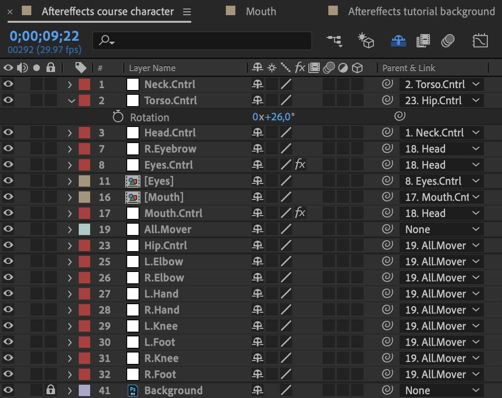Screen dimensions: 502x398
Task: Toggle Hide Shy Layers for the composition
Action: tap(399, 41)
